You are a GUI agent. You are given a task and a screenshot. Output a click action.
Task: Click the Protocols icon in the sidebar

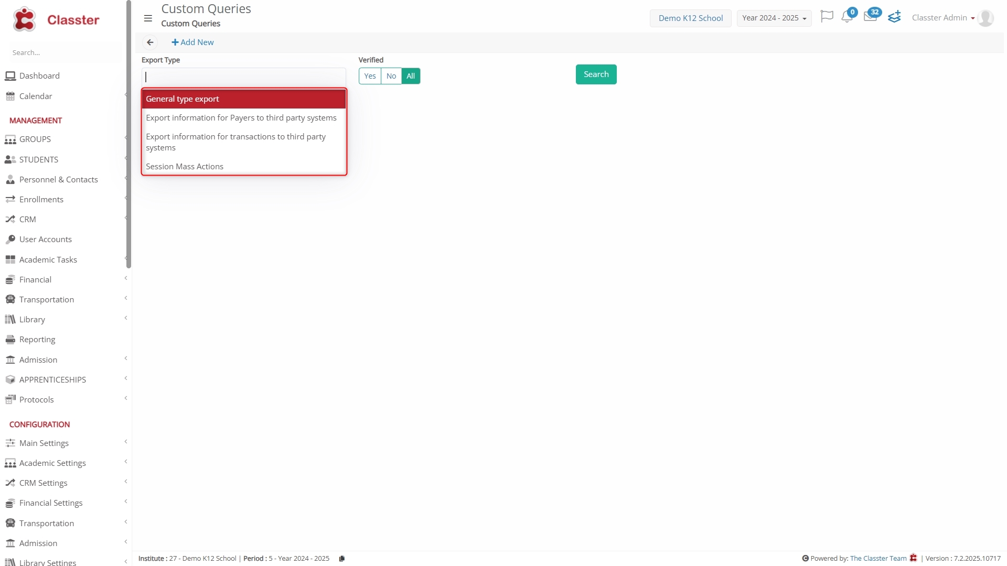[x=10, y=400]
